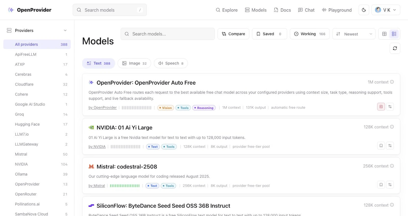Click info icon next to 1M context
Viewport: 408px width, 216px height.
coord(392,82)
